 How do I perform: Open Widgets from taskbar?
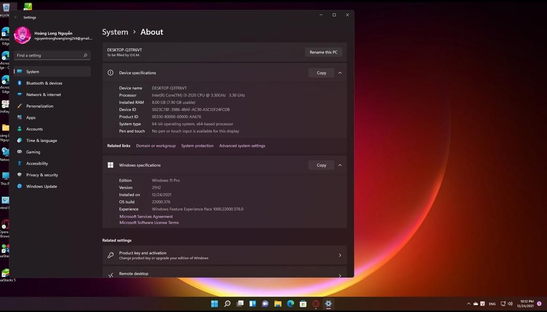tap(253, 303)
